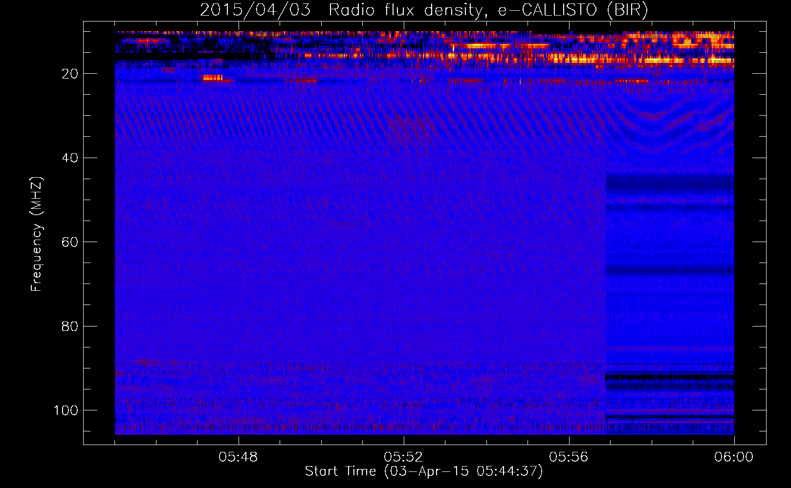791x488 pixels.
Task: Click the 'Start Time (03-Apr-15 05:44:37)' axis label
Action: coord(424,471)
